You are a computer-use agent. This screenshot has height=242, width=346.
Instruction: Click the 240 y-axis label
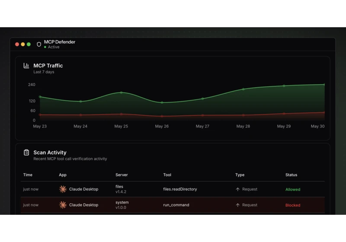(x=32, y=85)
